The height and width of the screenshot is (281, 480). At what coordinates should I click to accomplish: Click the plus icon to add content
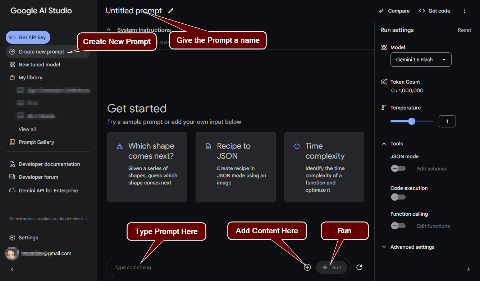pos(307,267)
